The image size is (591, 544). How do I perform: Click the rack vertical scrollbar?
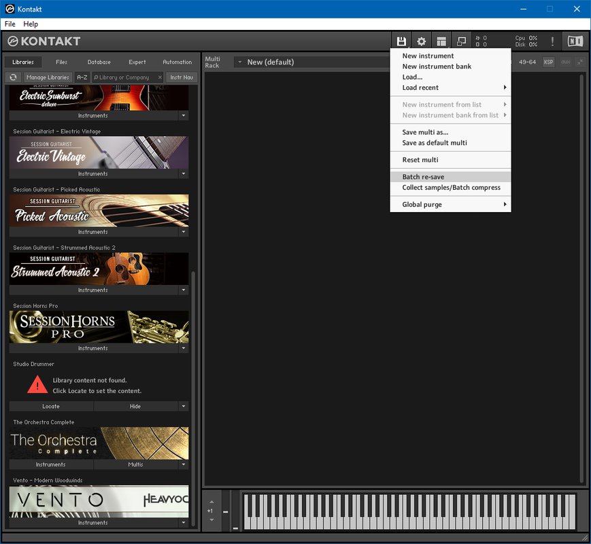click(582, 279)
